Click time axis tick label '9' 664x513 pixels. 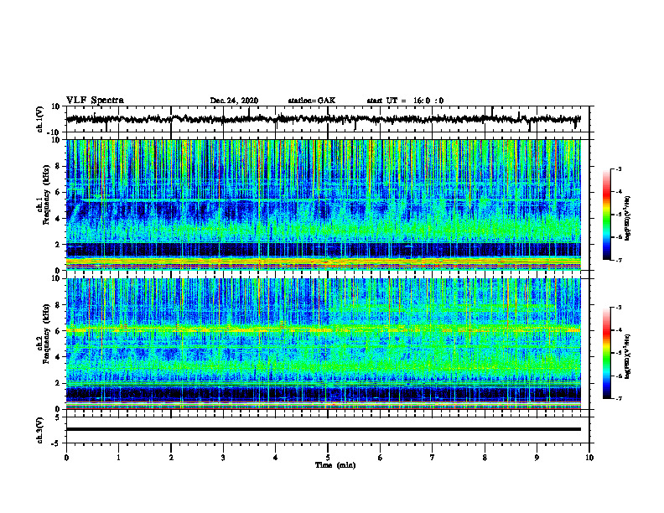coord(537,458)
